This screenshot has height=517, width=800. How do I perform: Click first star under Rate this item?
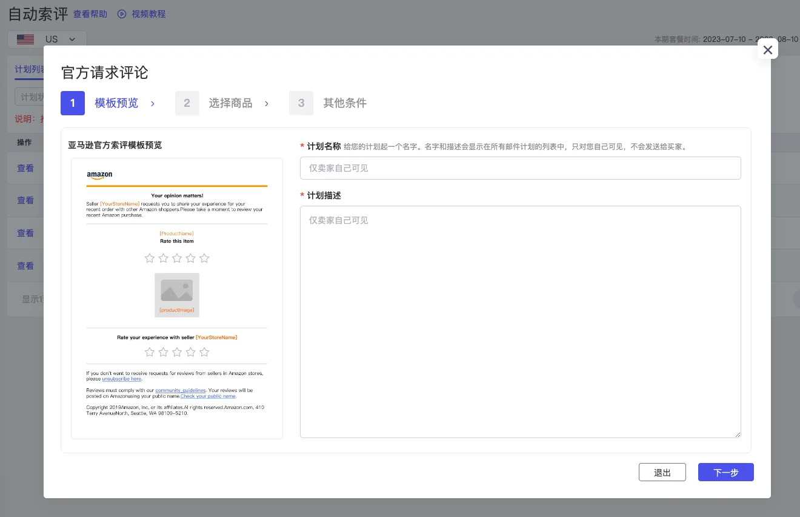[x=150, y=258]
